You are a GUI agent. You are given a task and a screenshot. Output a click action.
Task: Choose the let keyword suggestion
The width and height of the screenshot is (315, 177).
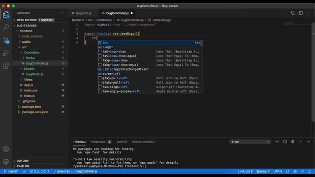pos(150,43)
